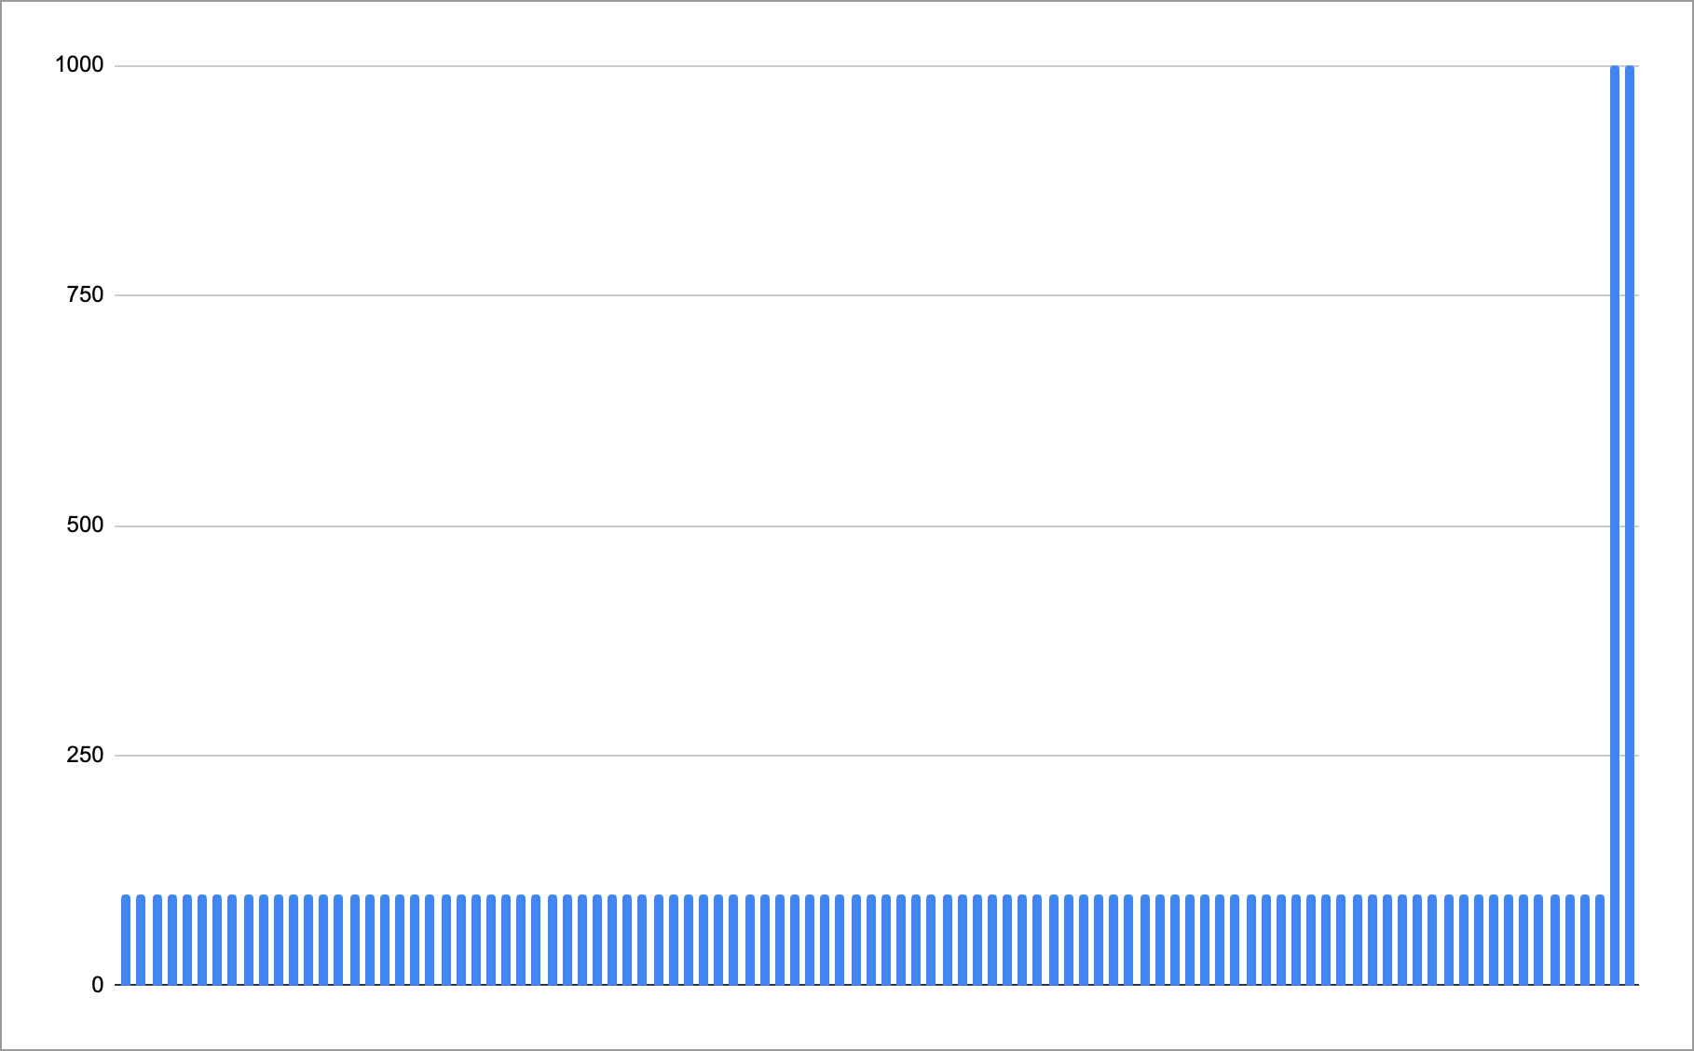Image resolution: width=1694 pixels, height=1051 pixels.
Task: Click empty plot area between 500 and 750 gridlines
Action: 839,410
